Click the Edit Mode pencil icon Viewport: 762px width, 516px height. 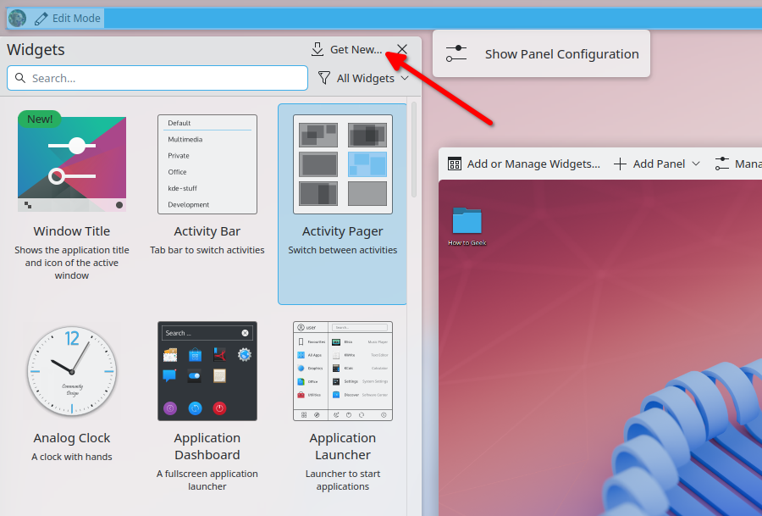pyautogui.click(x=41, y=19)
